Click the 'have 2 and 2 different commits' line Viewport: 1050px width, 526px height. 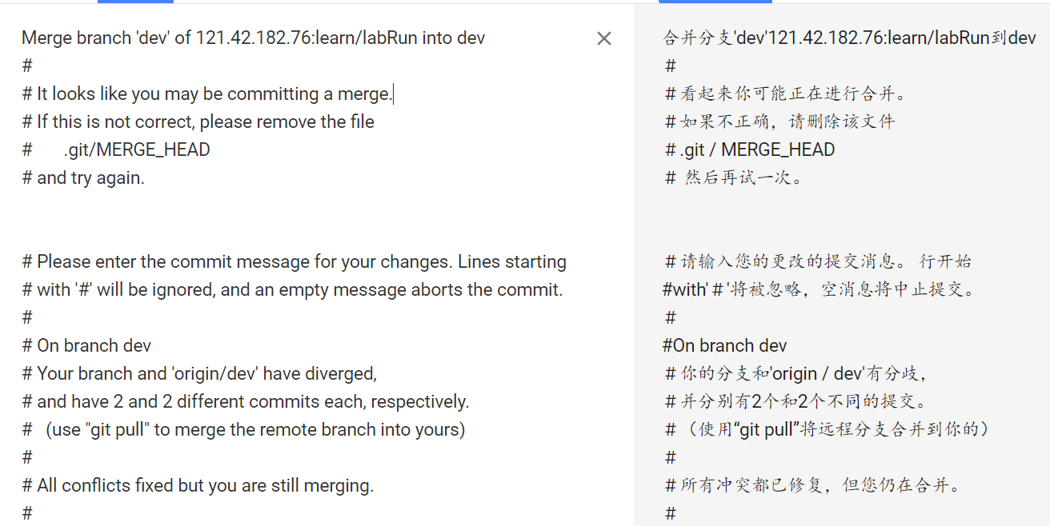(x=246, y=401)
